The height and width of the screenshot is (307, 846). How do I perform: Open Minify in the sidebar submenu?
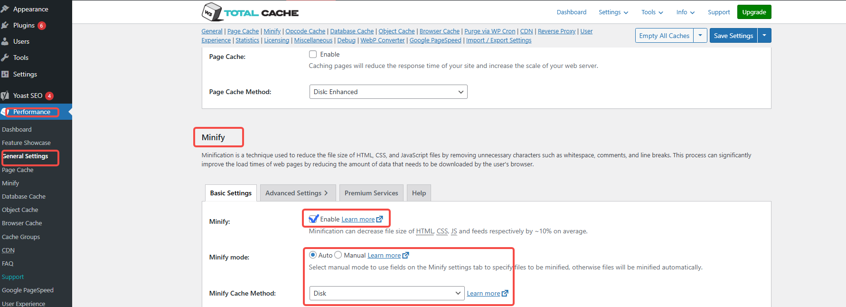(x=10, y=183)
